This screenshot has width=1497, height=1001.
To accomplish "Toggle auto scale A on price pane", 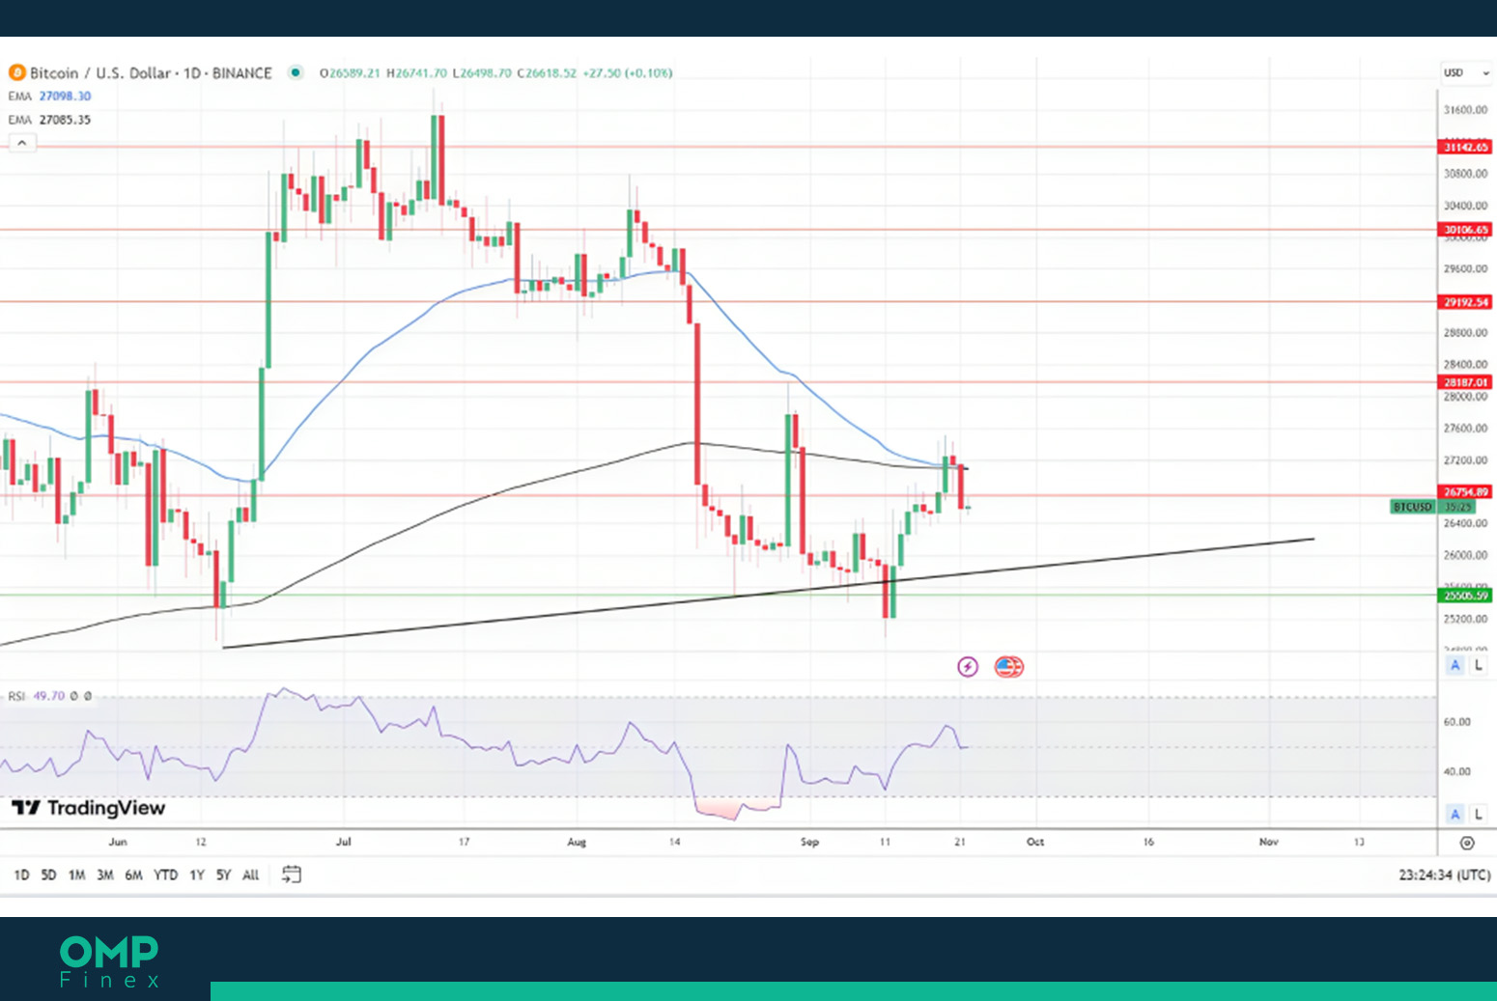I will 1455,665.
